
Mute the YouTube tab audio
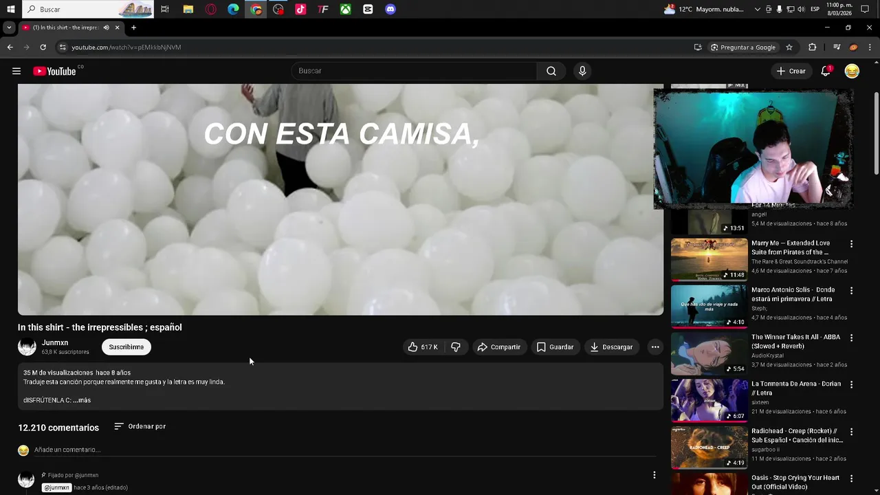point(106,27)
